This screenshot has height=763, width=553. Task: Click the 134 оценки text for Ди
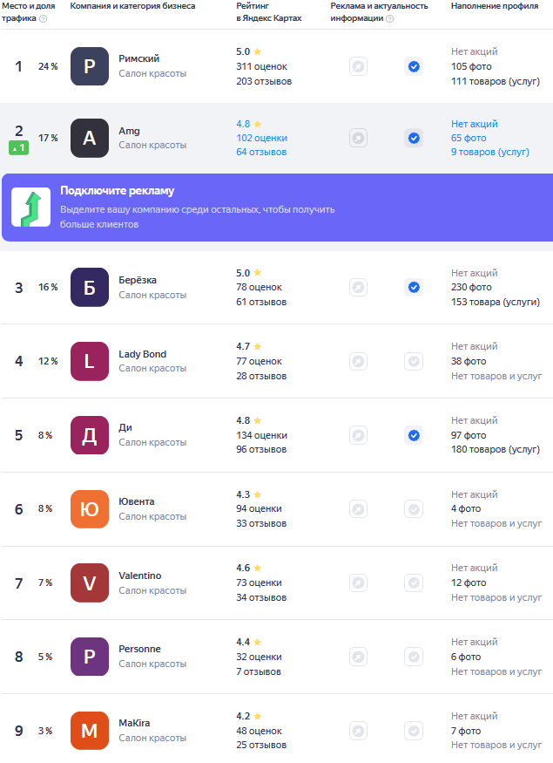coord(262,435)
